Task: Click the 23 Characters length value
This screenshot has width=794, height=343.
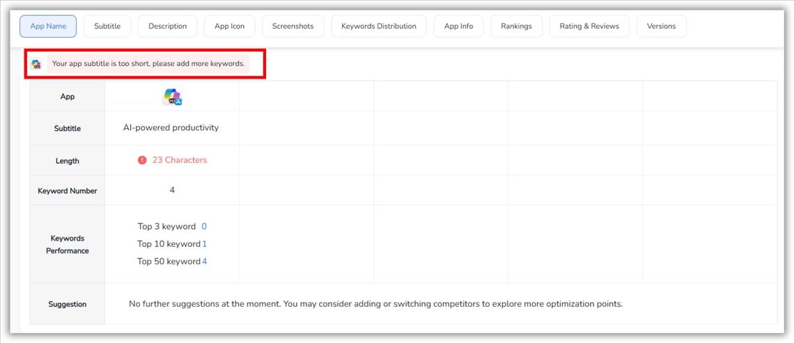Action: (x=179, y=160)
